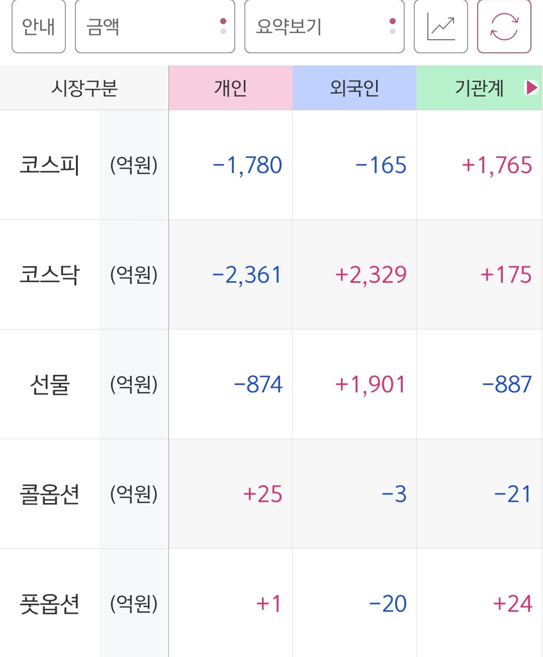Show more columns with pink arrow
The height and width of the screenshot is (657, 543).
pyautogui.click(x=531, y=88)
